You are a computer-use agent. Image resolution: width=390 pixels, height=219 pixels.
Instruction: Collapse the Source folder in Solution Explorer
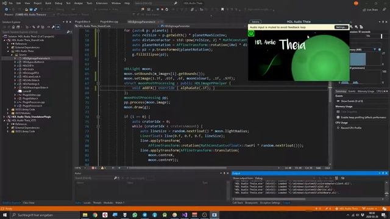[x=12, y=55]
